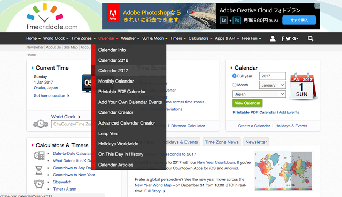Expand the Calculators menu
Viewport: 342px width, 197px height.
pyautogui.click(x=200, y=38)
